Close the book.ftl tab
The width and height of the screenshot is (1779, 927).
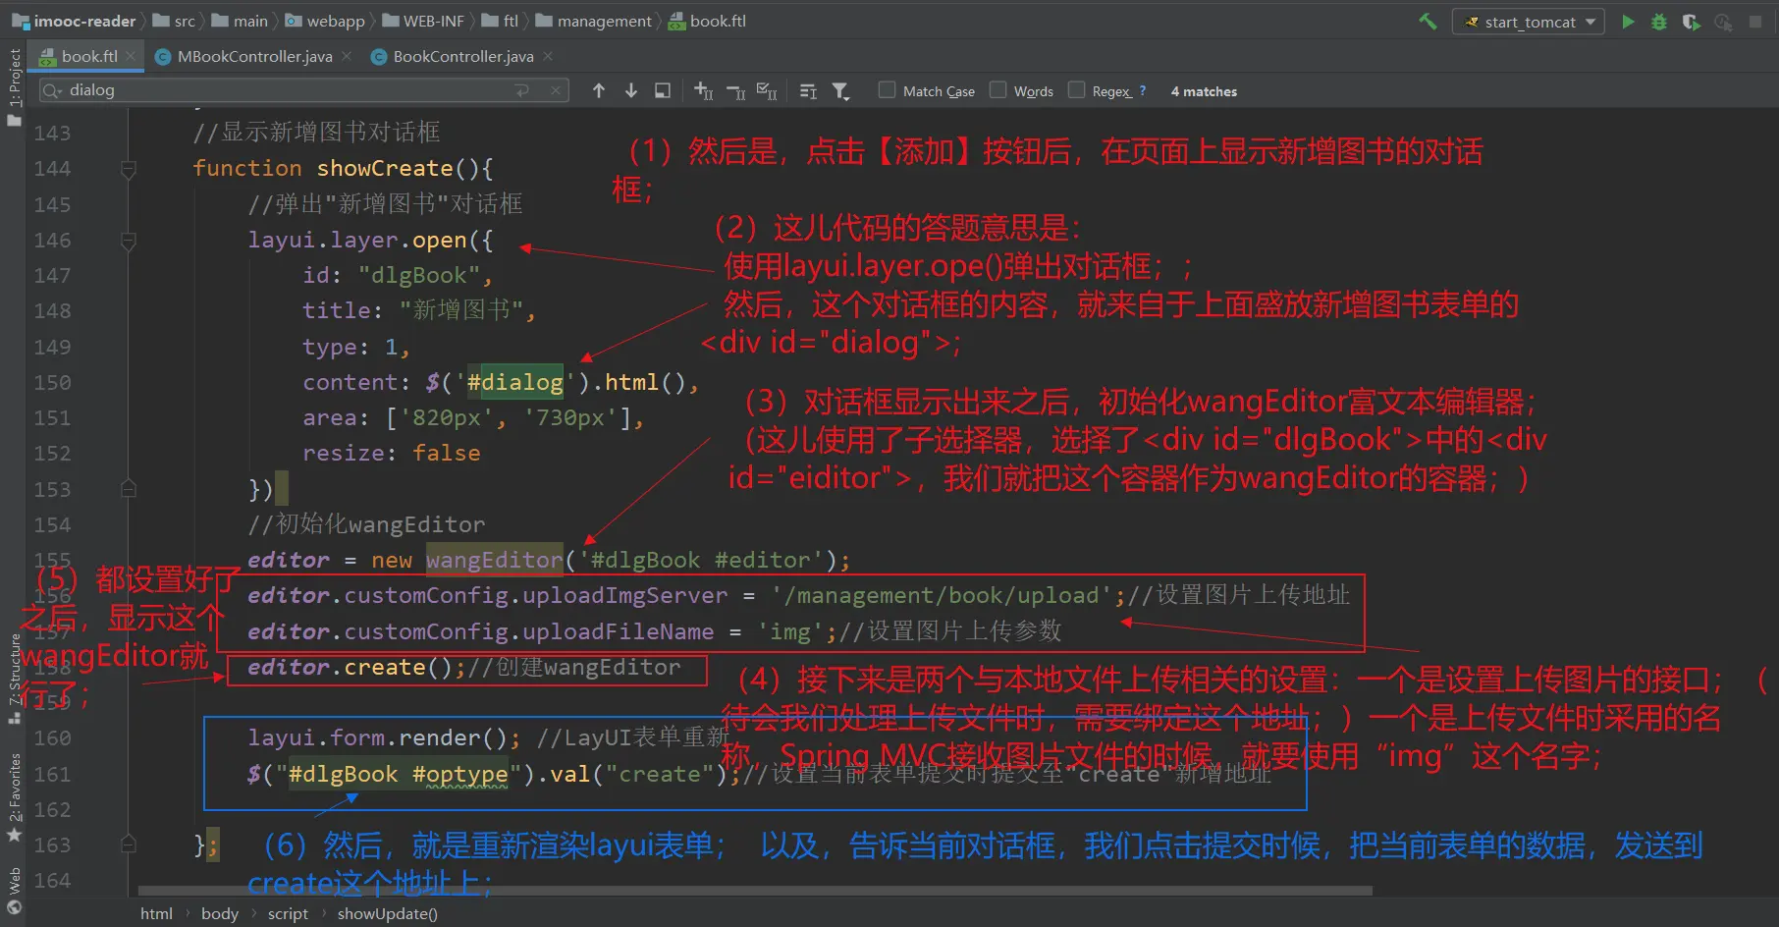133,56
